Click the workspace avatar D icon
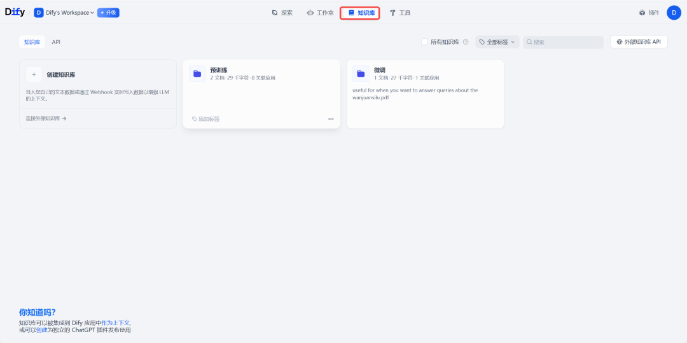The image size is (687, 343). coord(39,13)
